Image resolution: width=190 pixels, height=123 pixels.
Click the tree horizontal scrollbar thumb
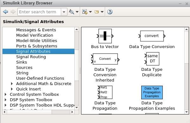(29, 112)
